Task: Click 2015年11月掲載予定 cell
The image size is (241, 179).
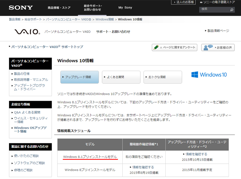Action: tap(197, 170)
